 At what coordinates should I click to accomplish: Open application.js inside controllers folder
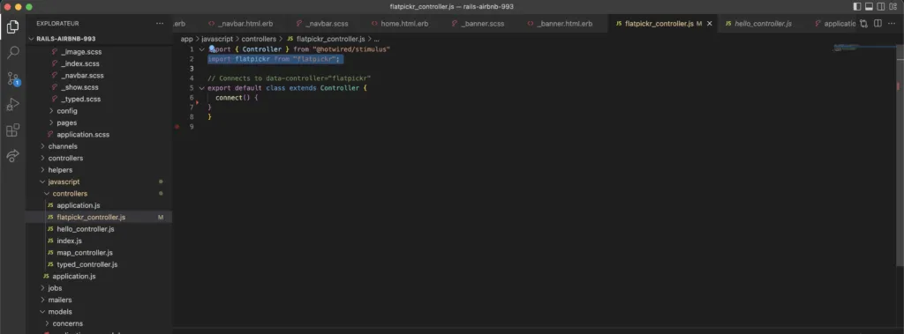point(79,205)
